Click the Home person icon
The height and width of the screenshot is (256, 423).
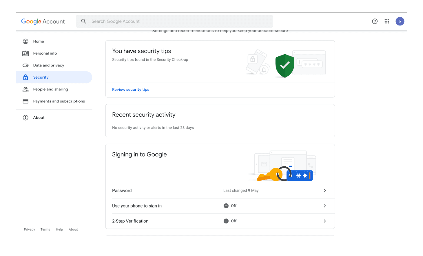click(x=25, y=41)
